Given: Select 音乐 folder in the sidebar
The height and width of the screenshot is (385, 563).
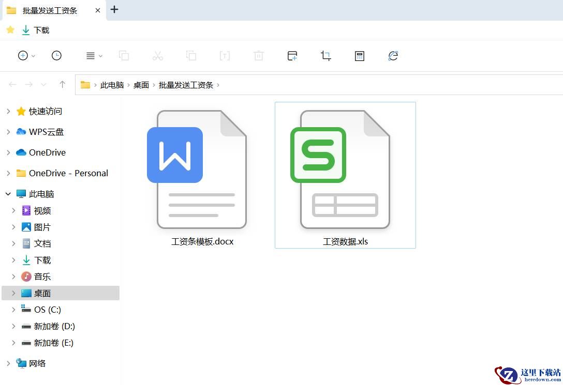Looking at the screenshot, I should [42, 277].
